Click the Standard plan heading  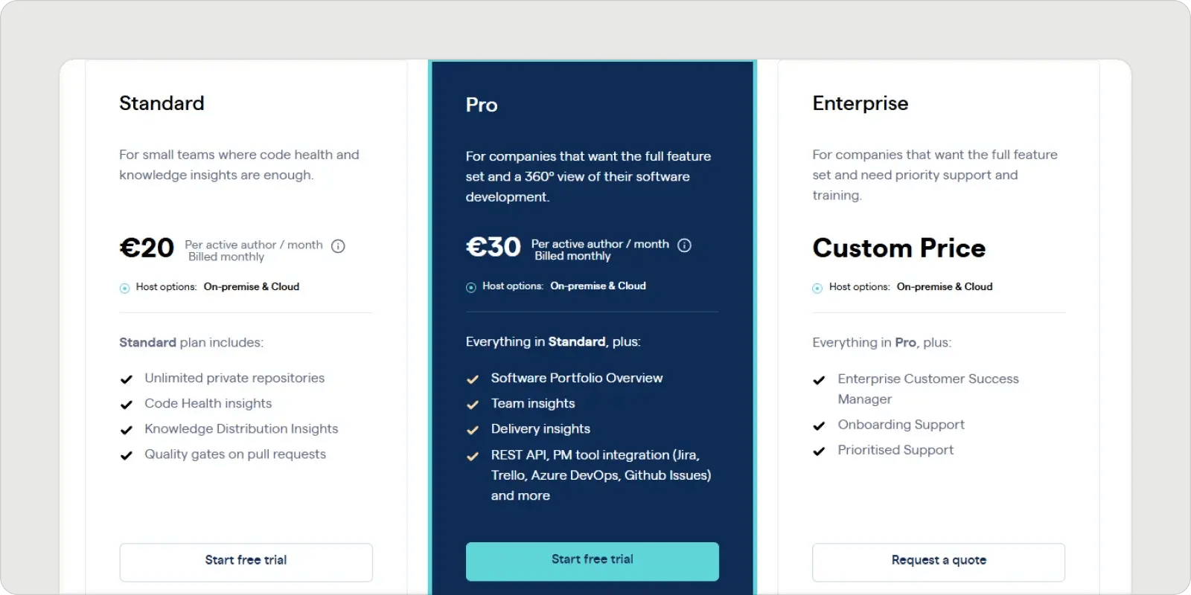click(x=162, y=103)
